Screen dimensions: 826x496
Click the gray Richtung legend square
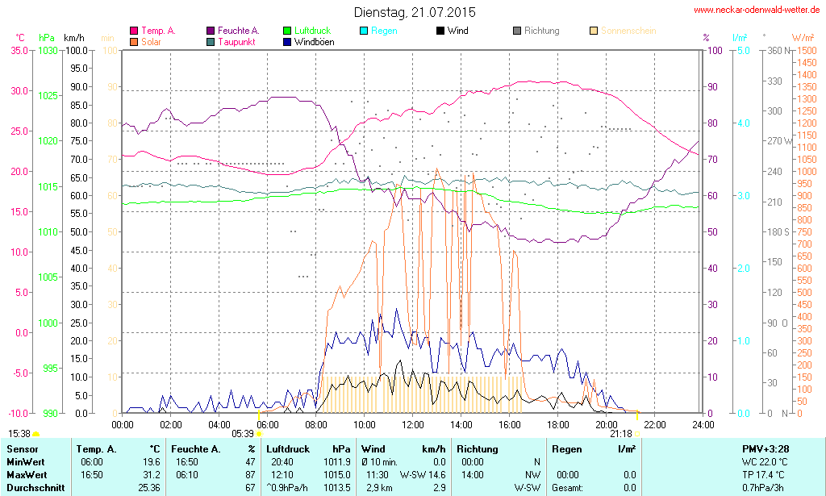click(517, 31)
